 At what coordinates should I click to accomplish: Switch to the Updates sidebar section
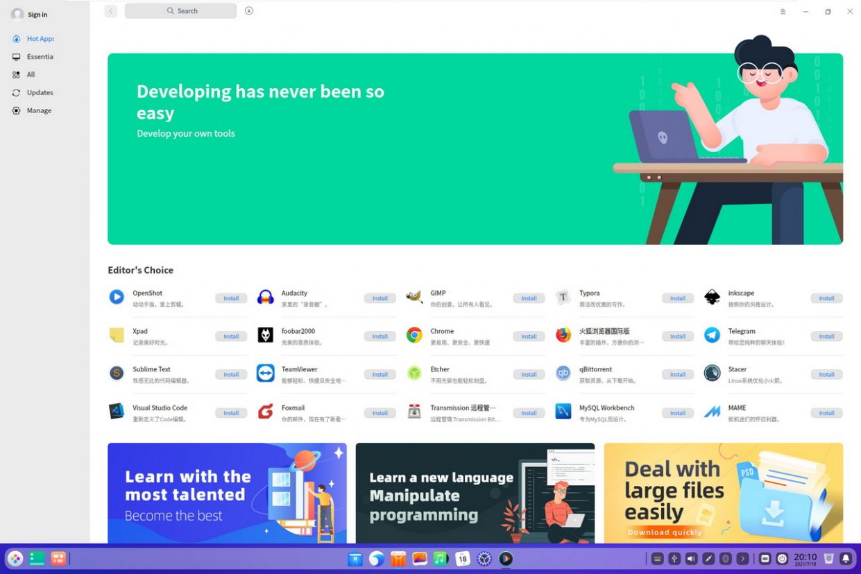tap(40, 92)
